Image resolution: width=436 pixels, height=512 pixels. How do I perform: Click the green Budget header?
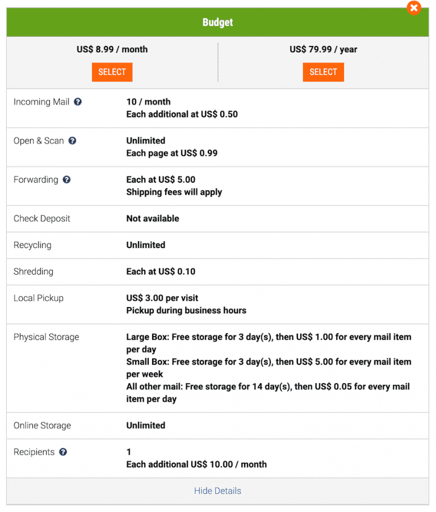pos(217,23)
